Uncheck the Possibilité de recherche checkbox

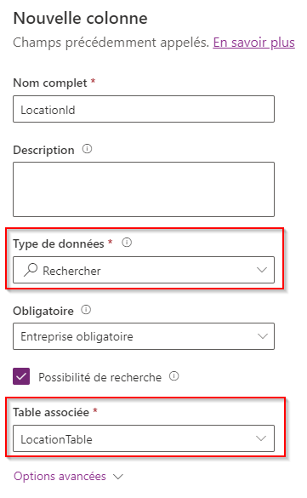[21, 376]
